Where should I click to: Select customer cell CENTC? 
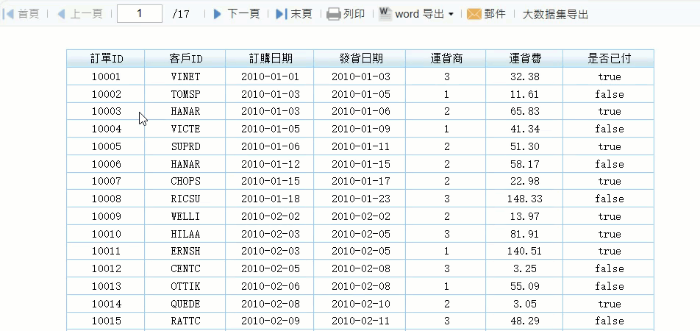coord(185,269)
